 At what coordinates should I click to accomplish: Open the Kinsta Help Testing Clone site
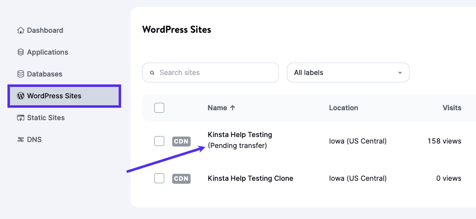tap(251, 178)
